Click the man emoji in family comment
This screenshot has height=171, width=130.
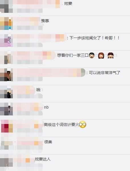92,55
